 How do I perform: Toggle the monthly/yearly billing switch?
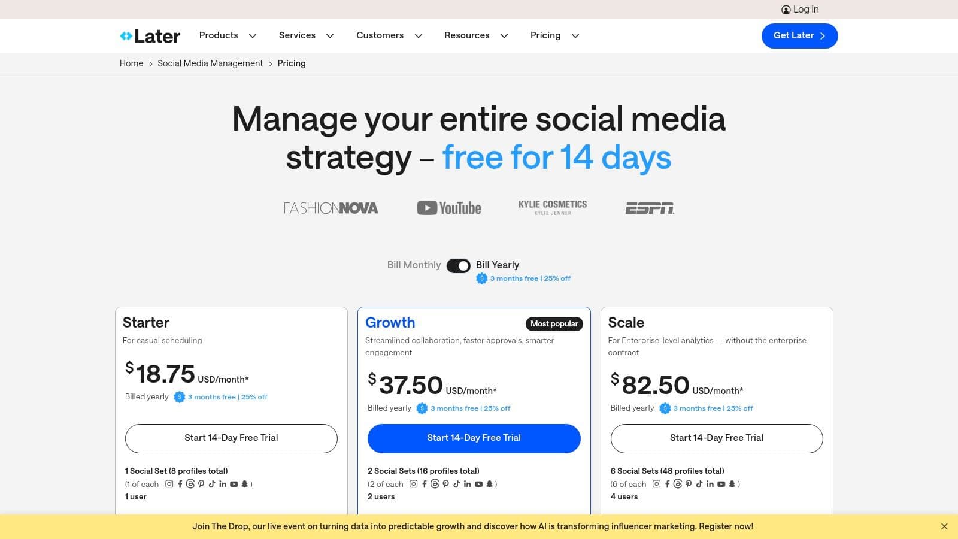click(459, 265)
